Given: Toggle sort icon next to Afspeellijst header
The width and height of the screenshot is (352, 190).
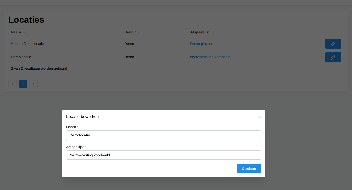Looking at the screenshot, I should click(x=213, y=32).
